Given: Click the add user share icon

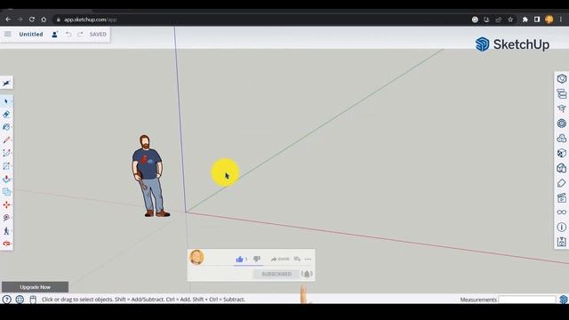Looking at the screenshot, I should [x=55, y=34].
